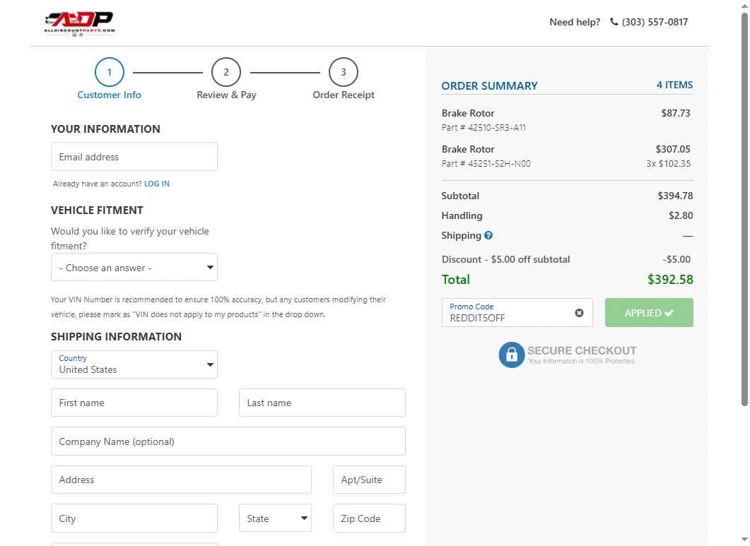Screen dimensions: 750x546
Task: Click the Handling $2.80 value
Action: [681, 215]
